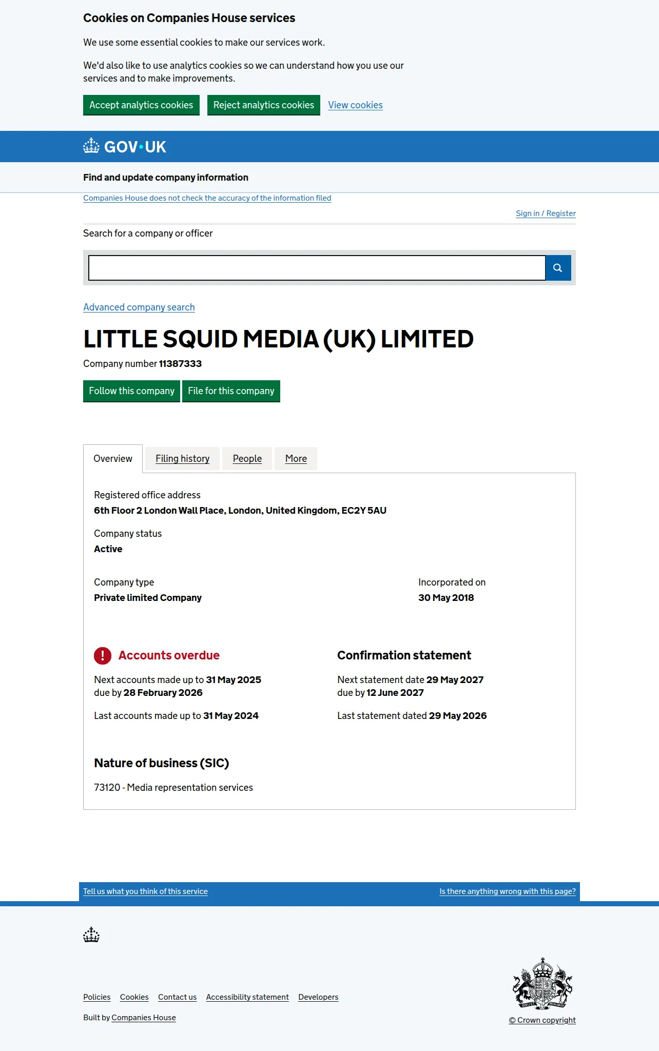Select the More tab

[x=296, y=459]
